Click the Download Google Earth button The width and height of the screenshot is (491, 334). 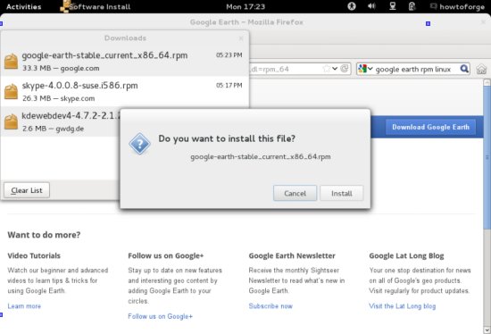[x=430, y=127]
